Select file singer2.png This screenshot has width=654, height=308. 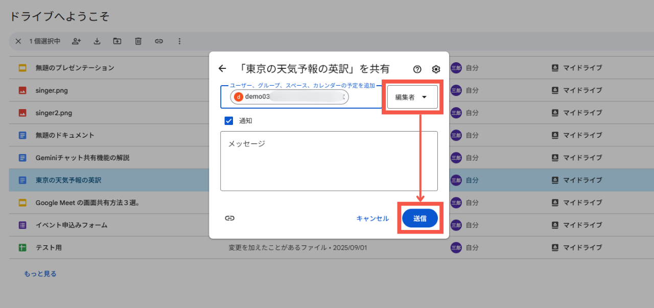pos(54,113)
